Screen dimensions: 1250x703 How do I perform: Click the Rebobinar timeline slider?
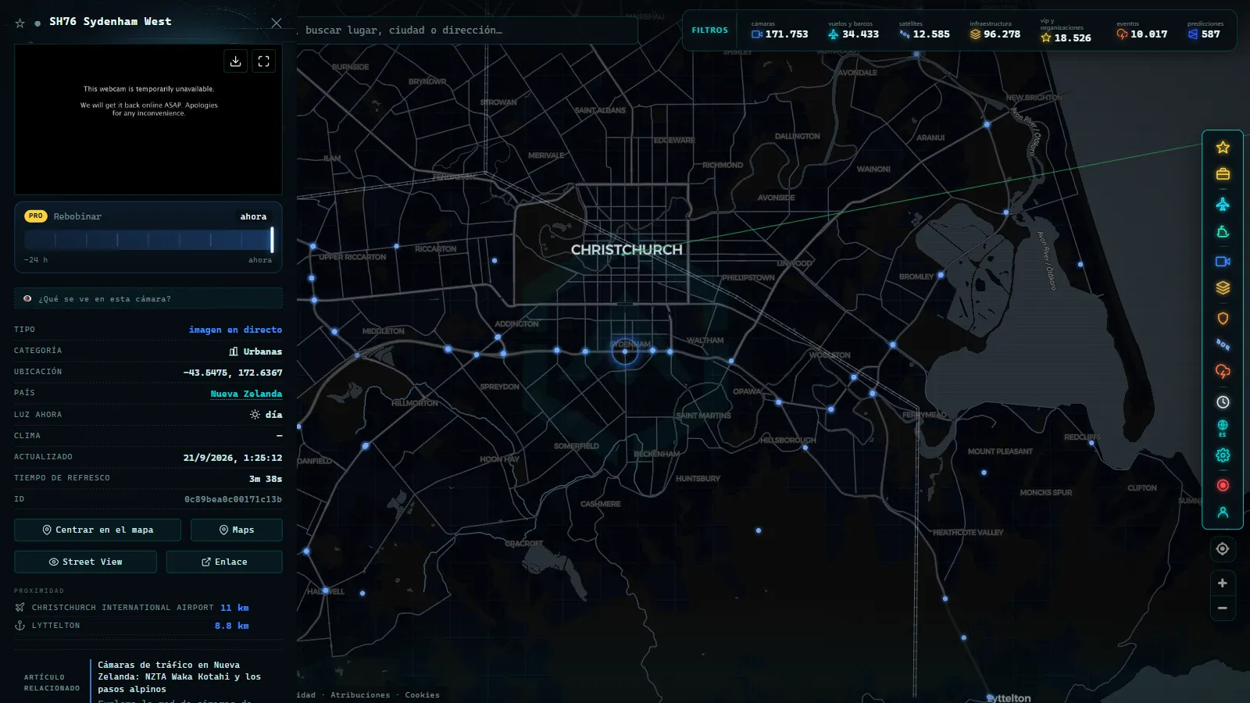pos(148,239)
